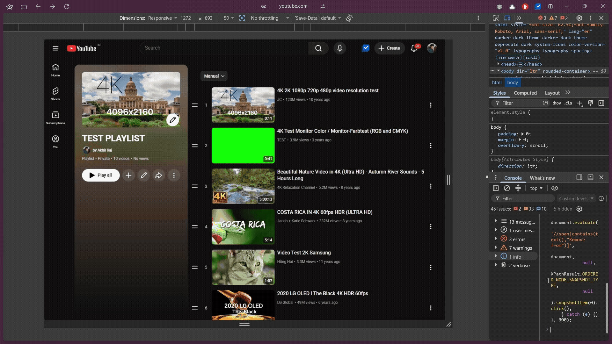Rotate the device viewport
Viewport: 612px width, 344px height.
(349, 18)
